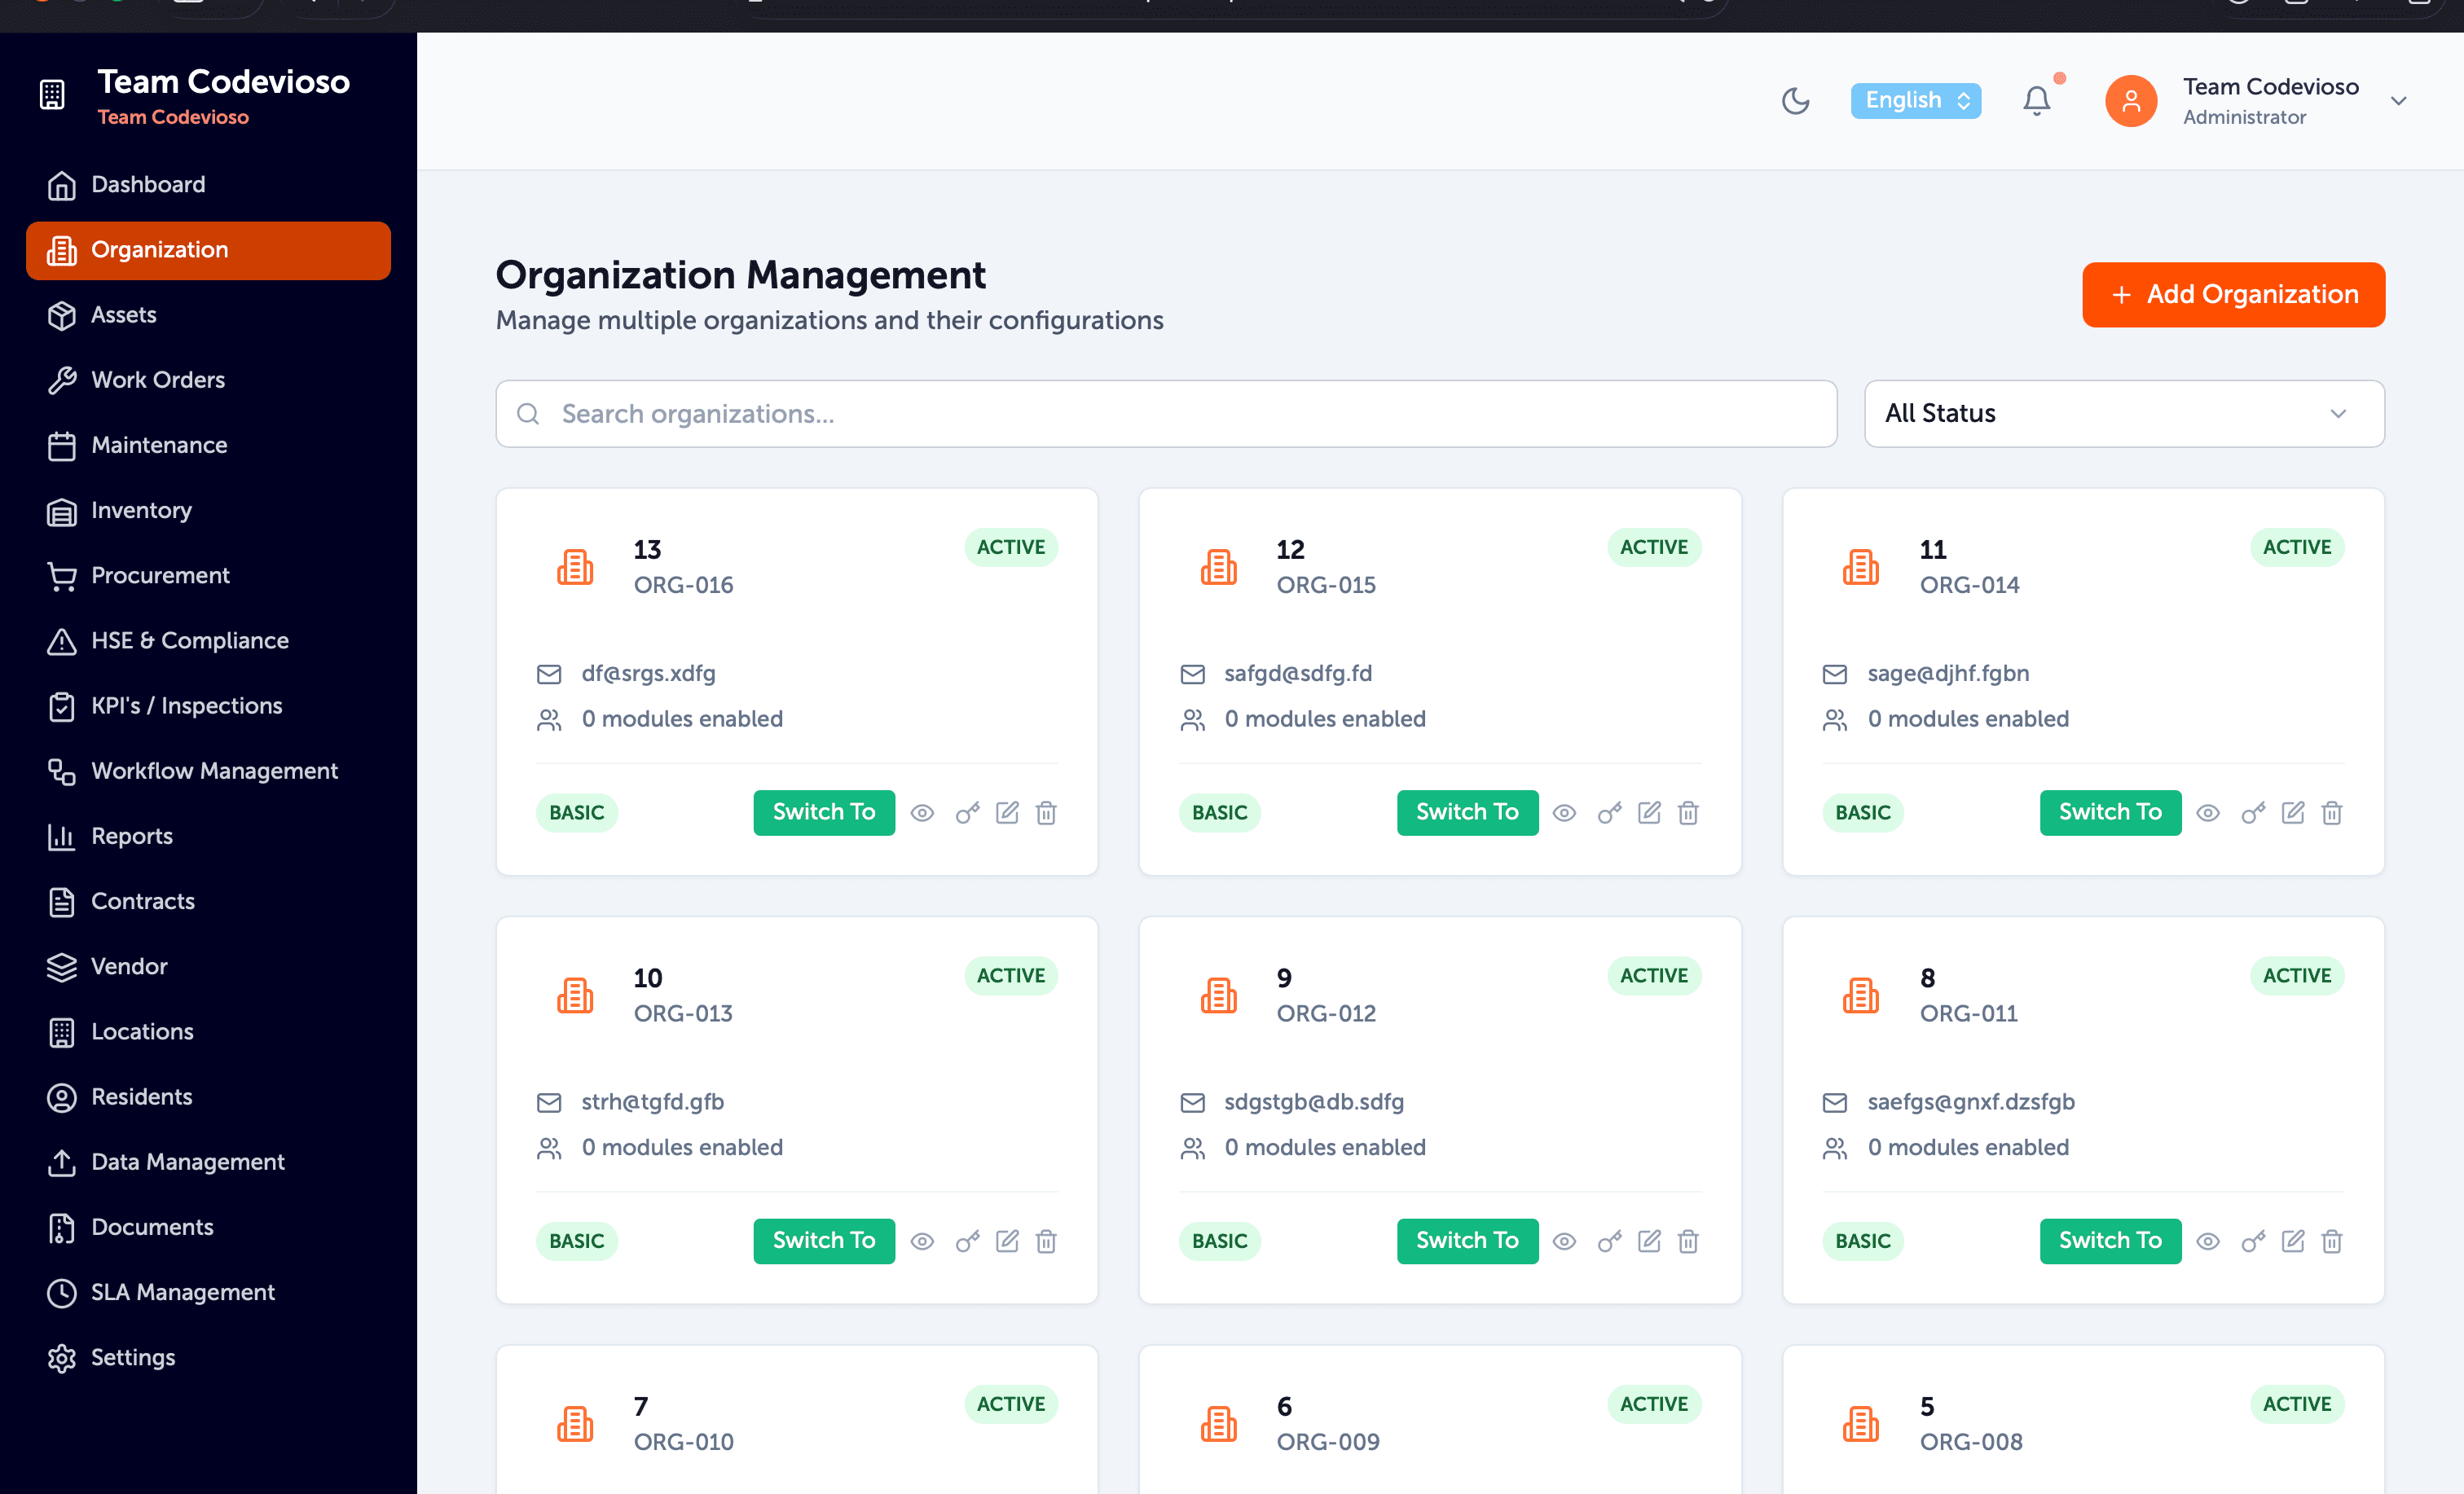Expand the Team Codevioso account menu chevron
The image size is (2464, 1494).
pos(2398,101)
